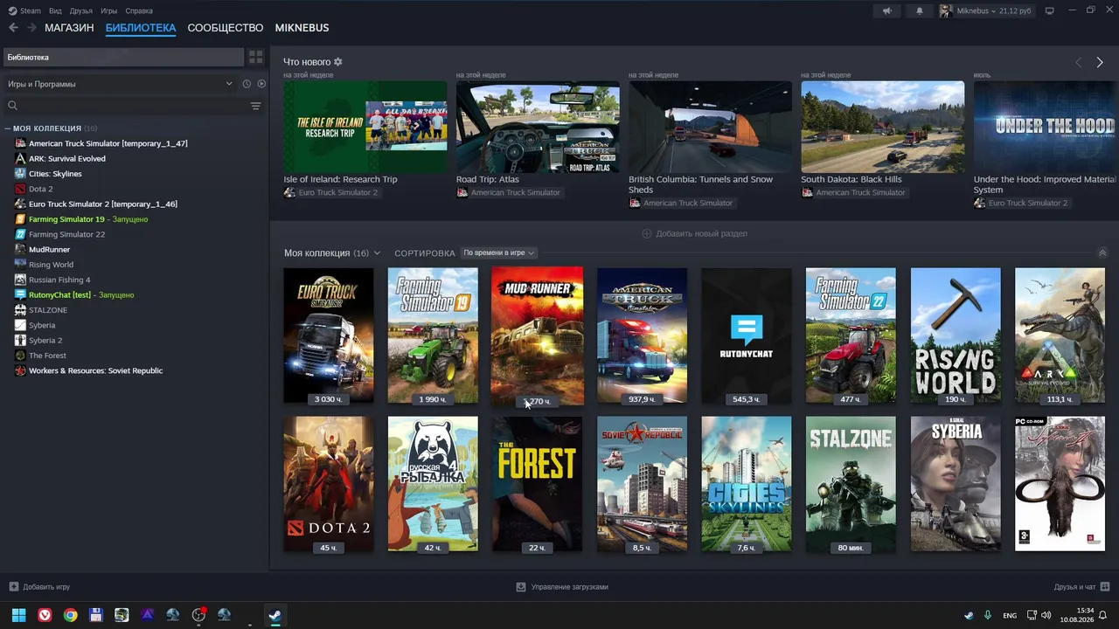Click the Добавить игру button
This screenshot has height=629, width=1119.
click(39, 587)
